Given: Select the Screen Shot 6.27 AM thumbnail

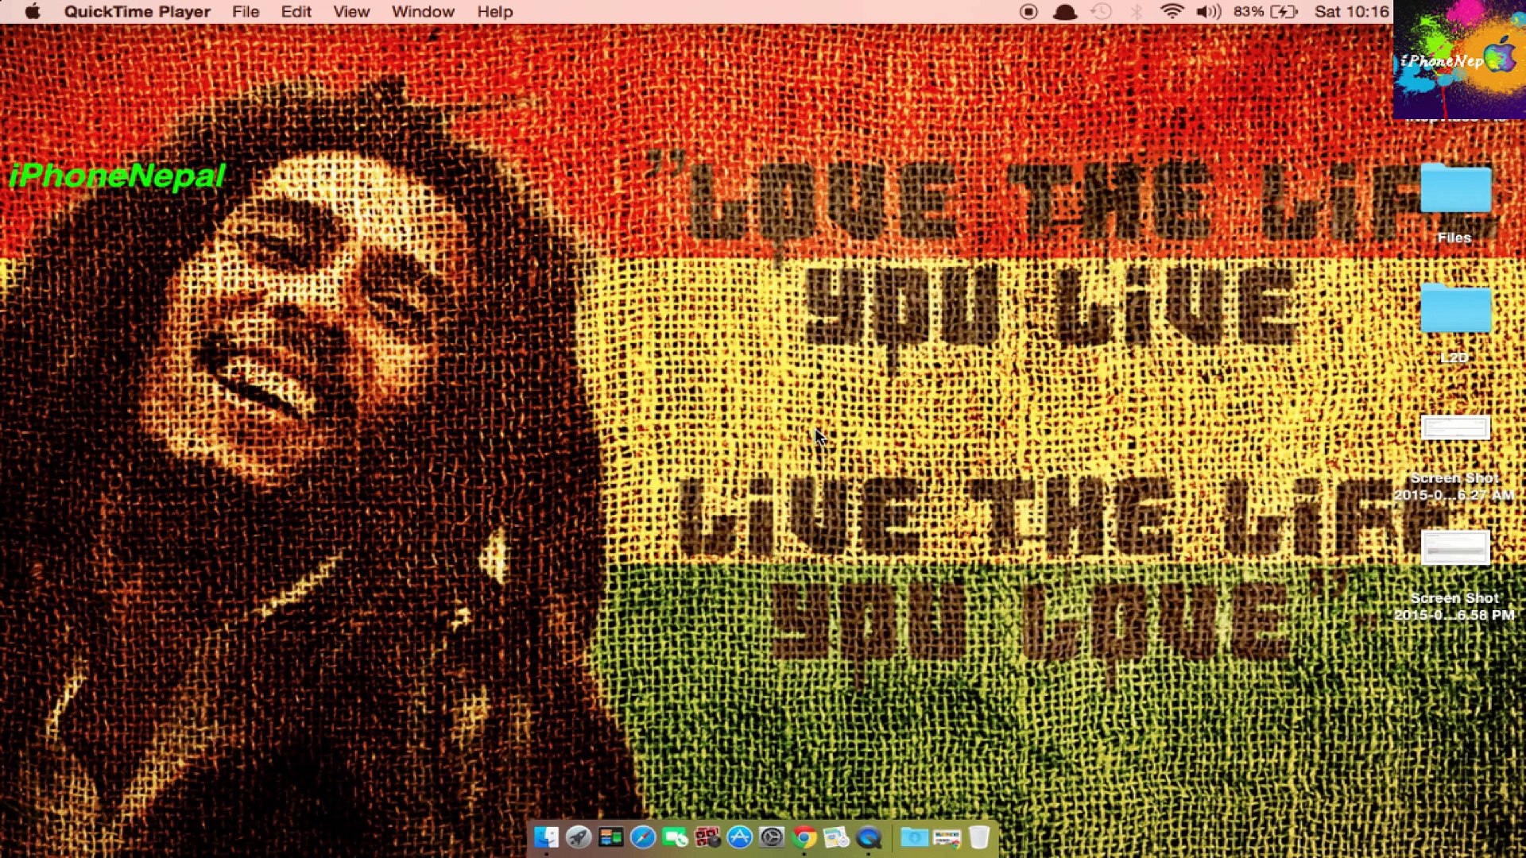Looking at the screenshot, I should [x=1455, y=429].
